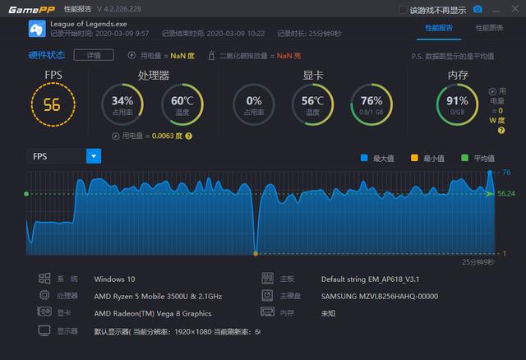This screenshot has width=526, height=360.
Task: Click the Windows 10 system text
Action: click(x=114, y=279)
